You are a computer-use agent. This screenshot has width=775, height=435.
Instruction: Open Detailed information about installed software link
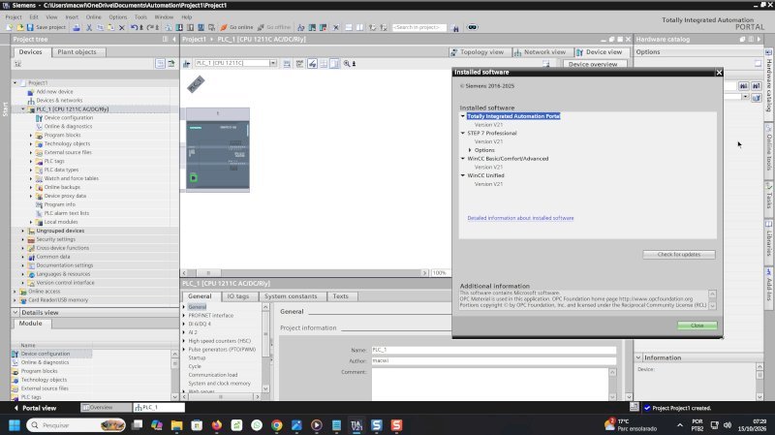520,218
